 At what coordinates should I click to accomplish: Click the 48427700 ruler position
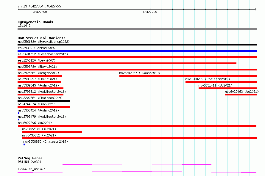[x=150, y=12]
